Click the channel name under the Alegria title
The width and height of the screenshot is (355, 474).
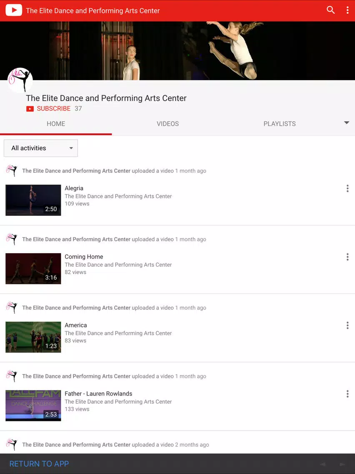118,196
